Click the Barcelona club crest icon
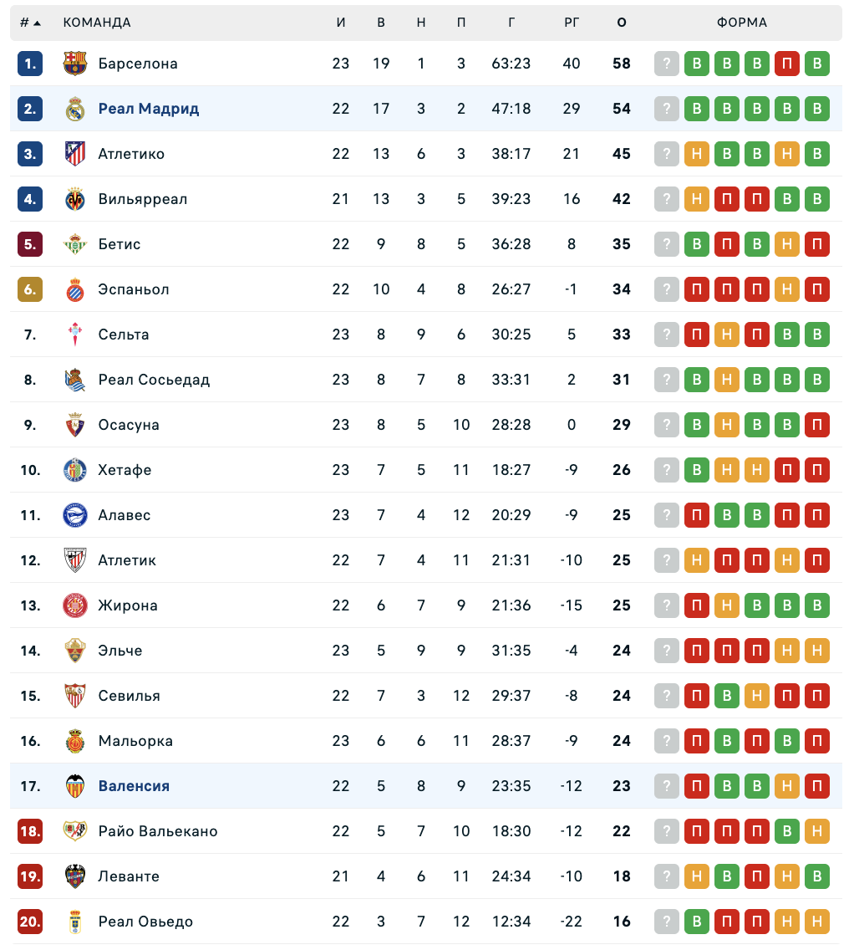 [x=75, y=64]
